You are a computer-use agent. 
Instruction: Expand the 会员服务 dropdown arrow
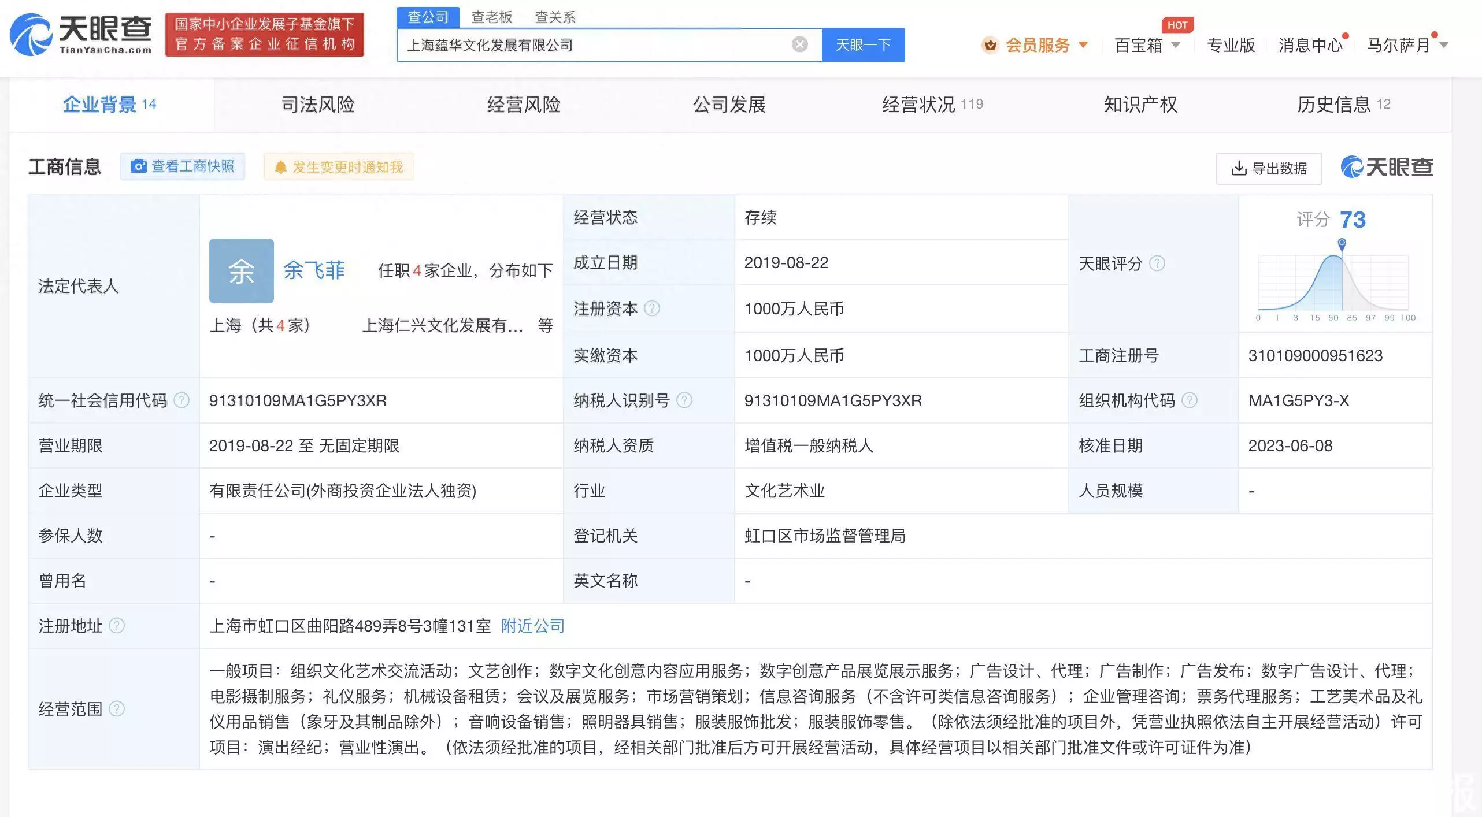(1084, 45)
